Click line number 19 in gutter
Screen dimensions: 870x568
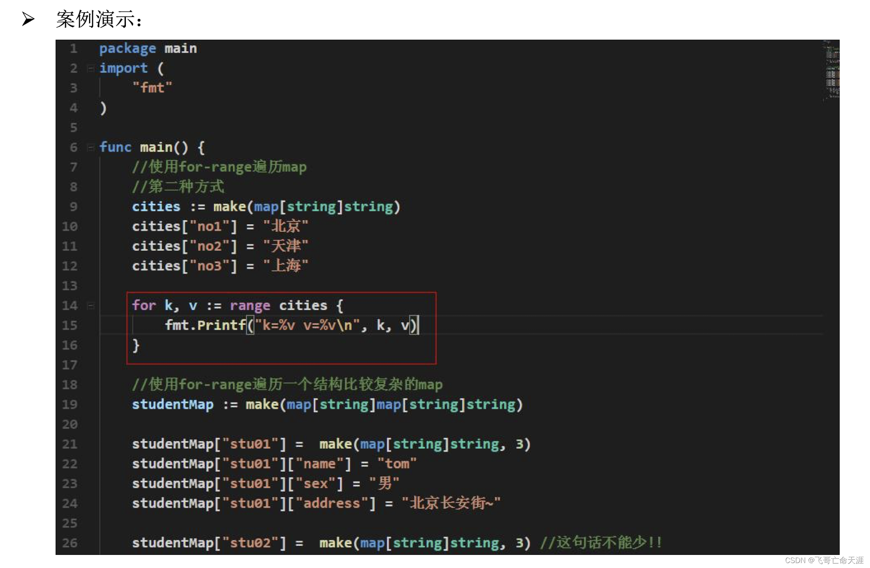[70, 404]
